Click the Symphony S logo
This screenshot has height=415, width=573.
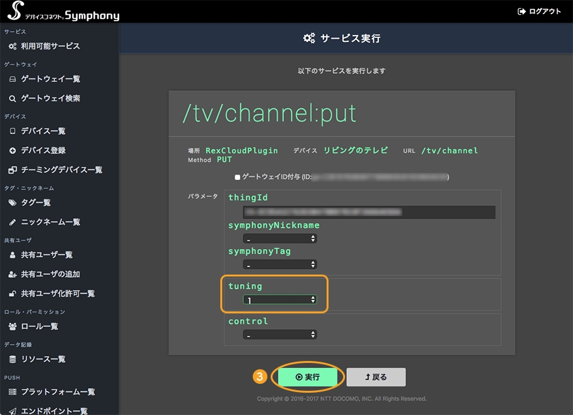[x=15, y=10]
